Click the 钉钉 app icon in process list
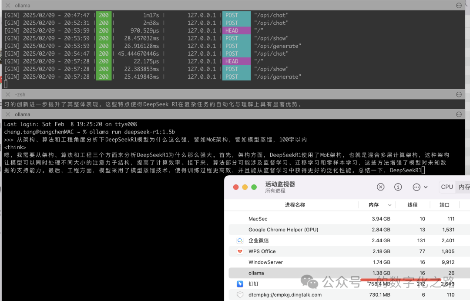Viewport: 470px width, 301px height. (x=240, y=284)
